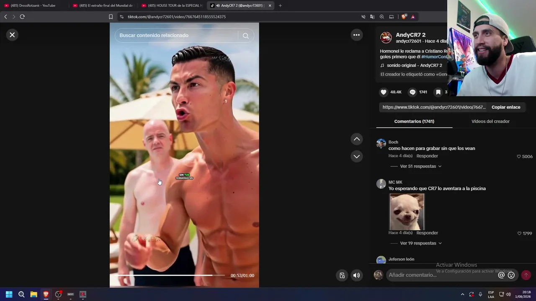The height and width of the screenshot is (301, 536).
Task: Click the Jeferson león commenter username
Action: 401,259
